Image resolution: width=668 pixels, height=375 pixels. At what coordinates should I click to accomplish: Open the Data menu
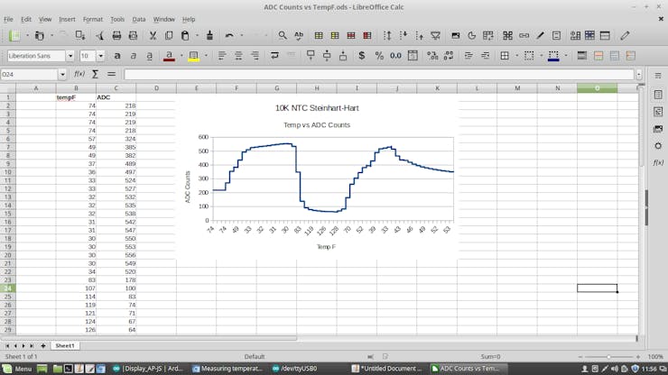139,19
